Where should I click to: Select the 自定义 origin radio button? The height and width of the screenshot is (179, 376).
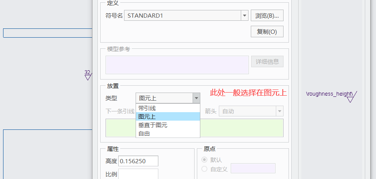point(204,169)
